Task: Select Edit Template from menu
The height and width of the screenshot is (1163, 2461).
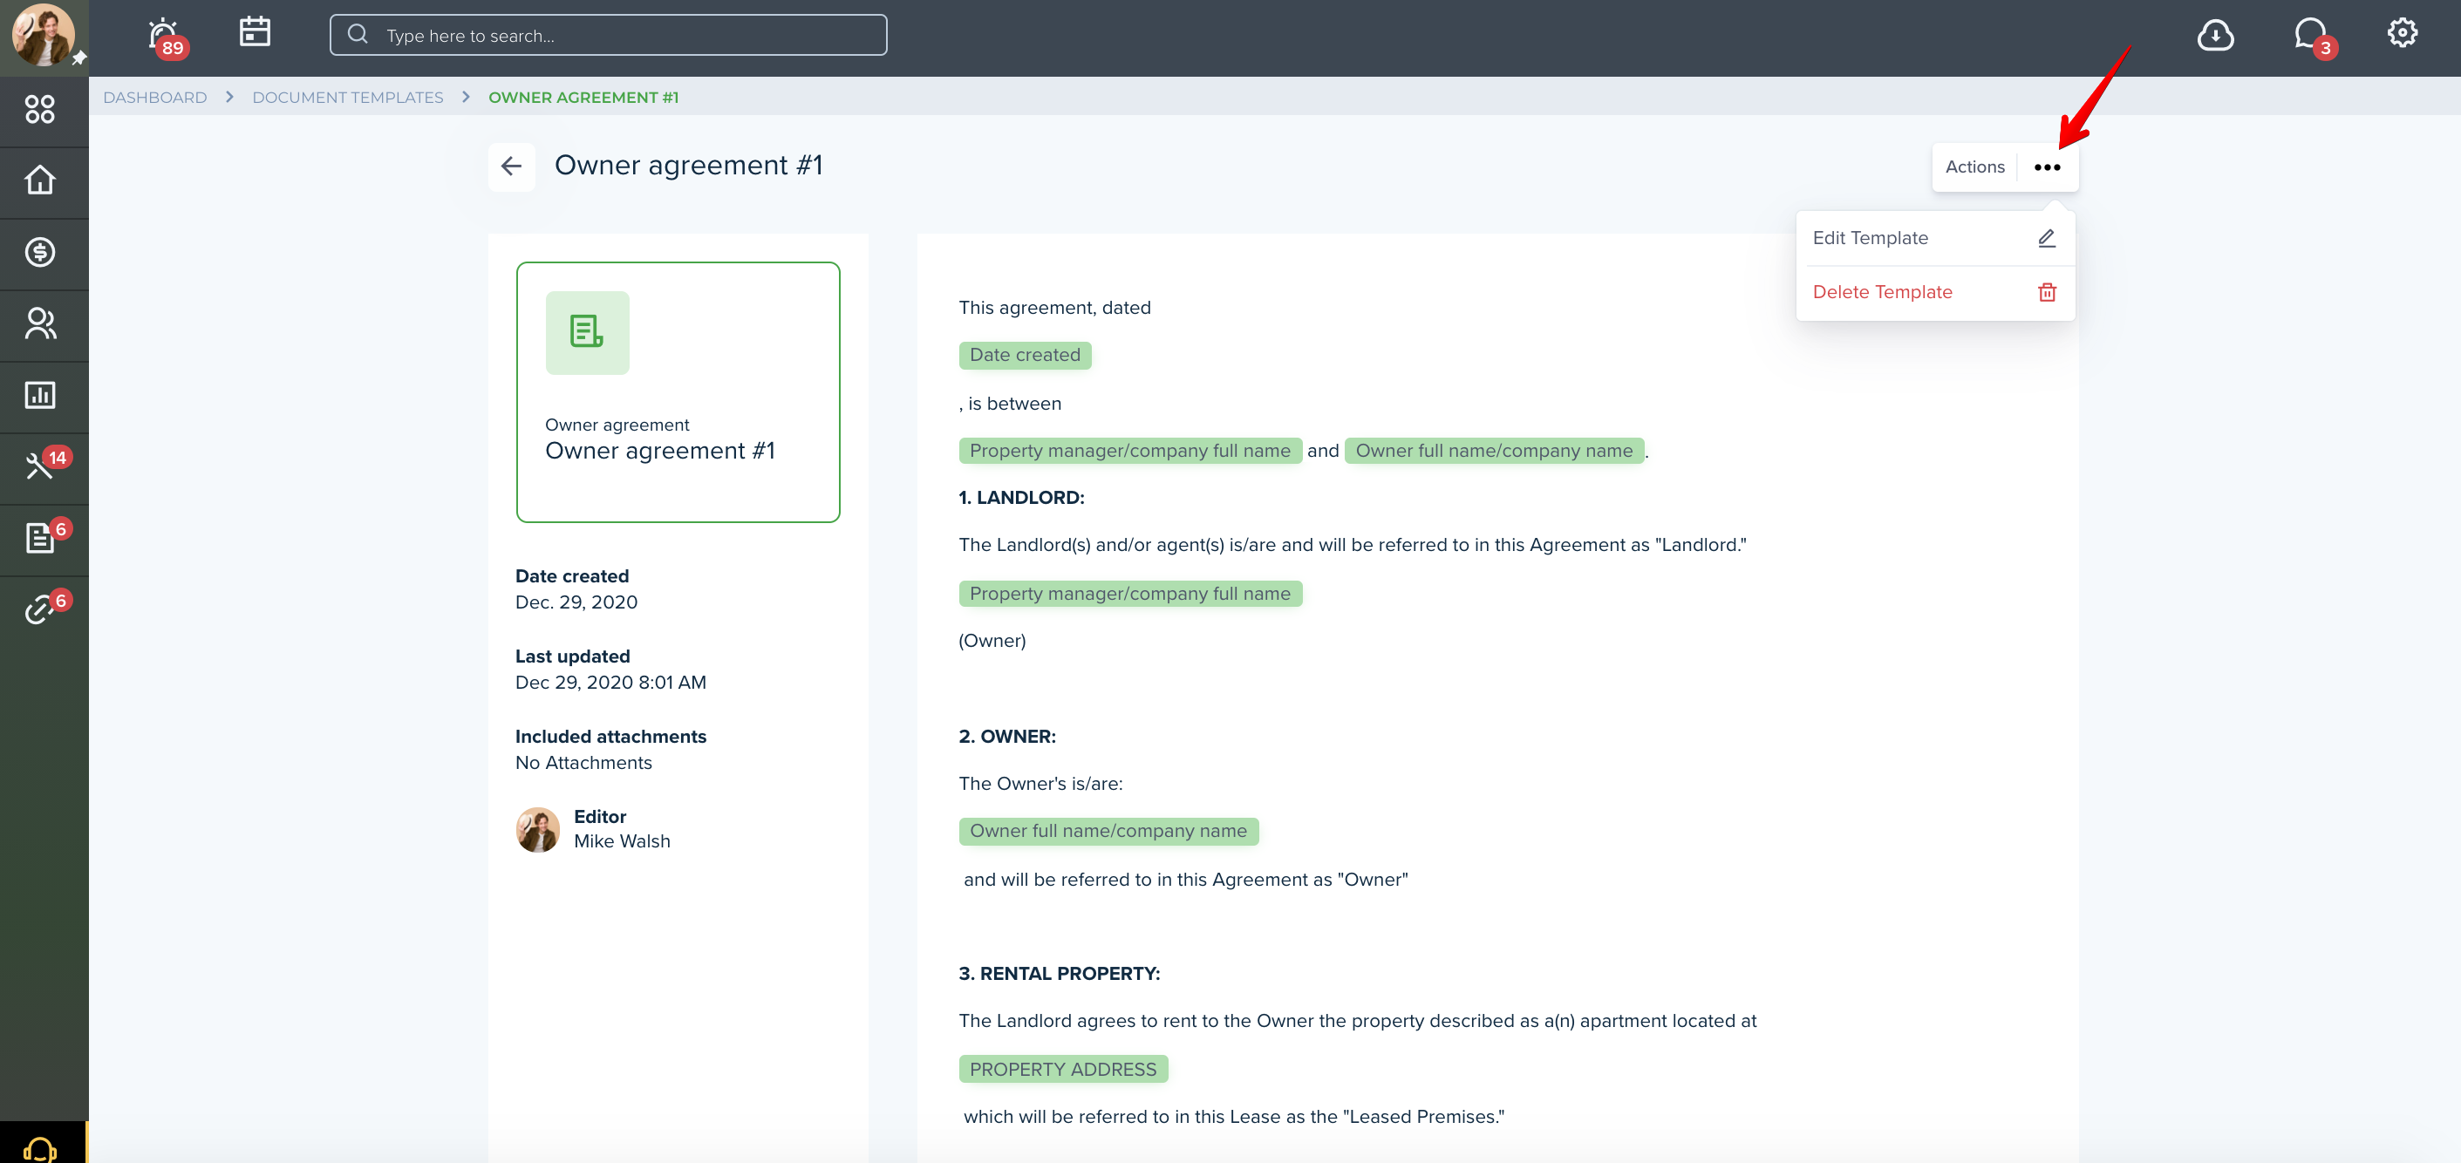Action: point(1934,239)
